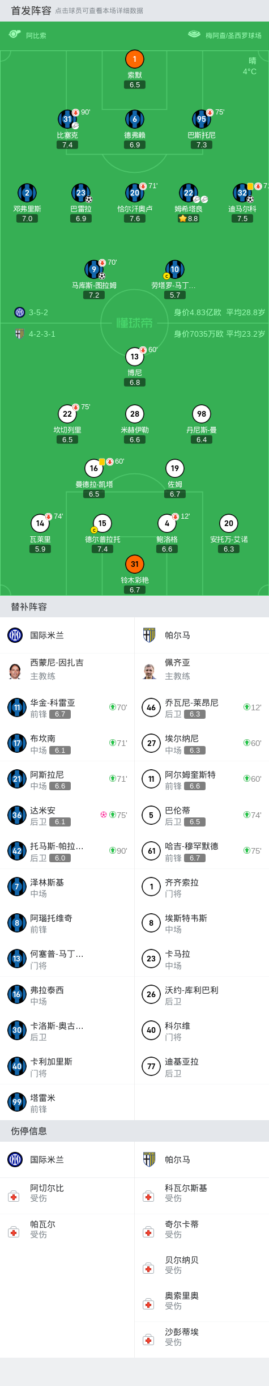Click the Parma crest in substitutes section
The height and width of the screenshot is (1386, 269).
pos(150,635)
